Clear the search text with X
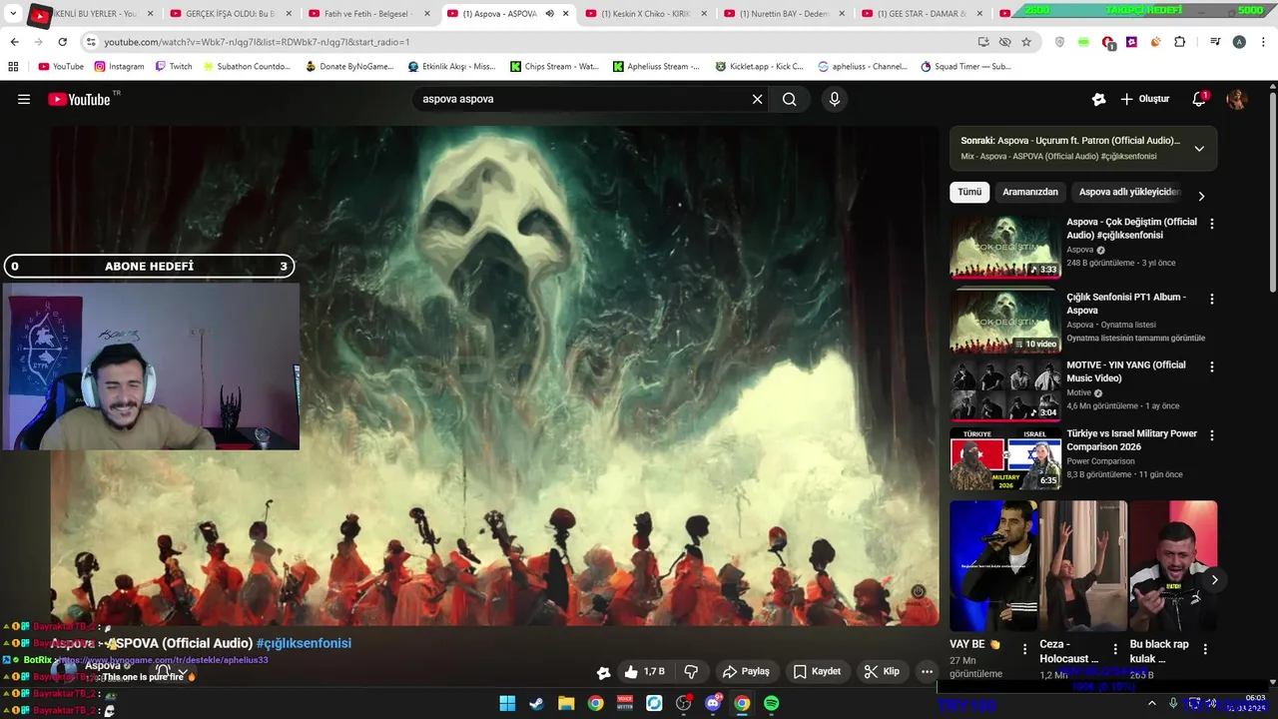The width and height of the screenshot is (1278, 719). pyautogui.click(x=757, y=99)
